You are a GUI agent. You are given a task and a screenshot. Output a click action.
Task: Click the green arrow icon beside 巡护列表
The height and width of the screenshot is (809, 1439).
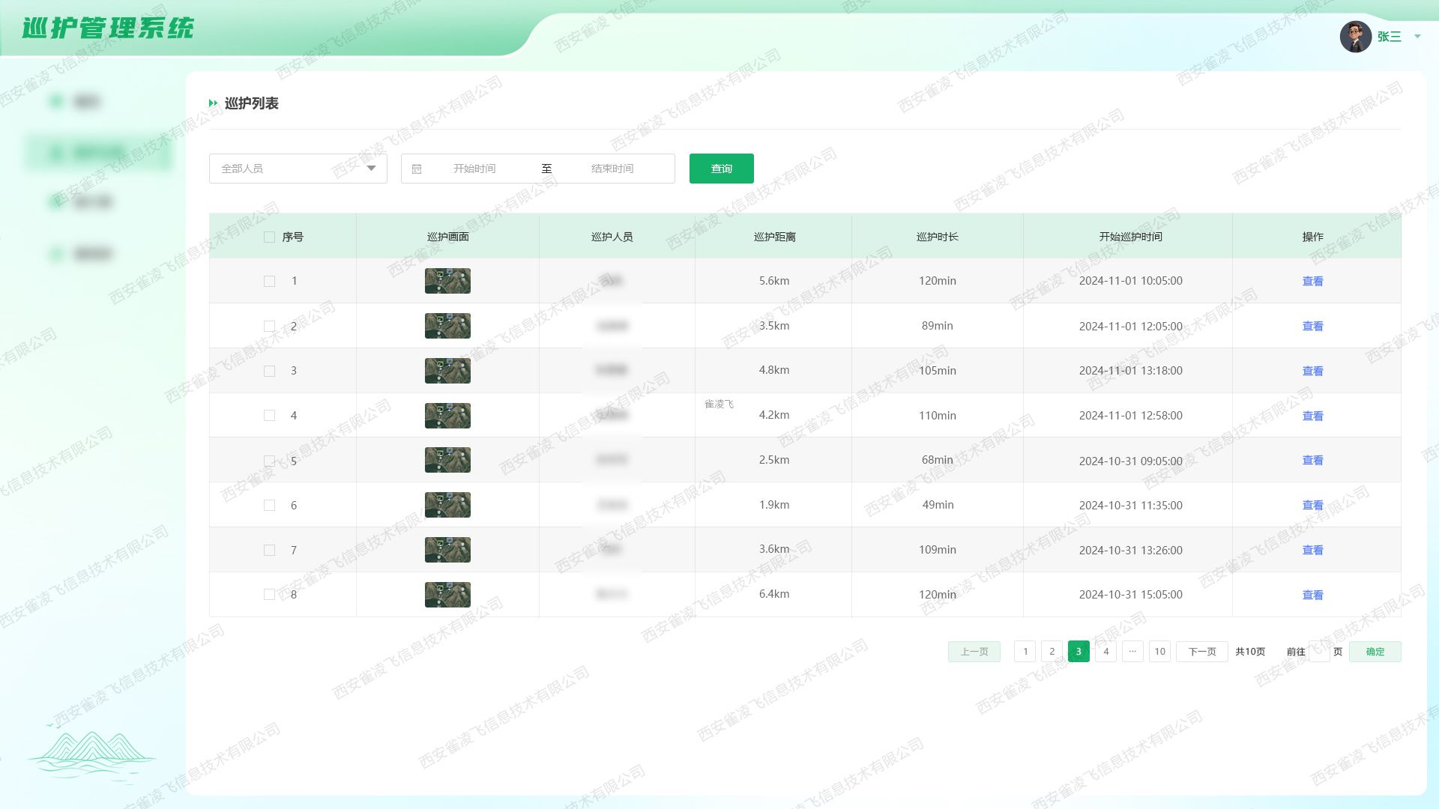(214, 103)
